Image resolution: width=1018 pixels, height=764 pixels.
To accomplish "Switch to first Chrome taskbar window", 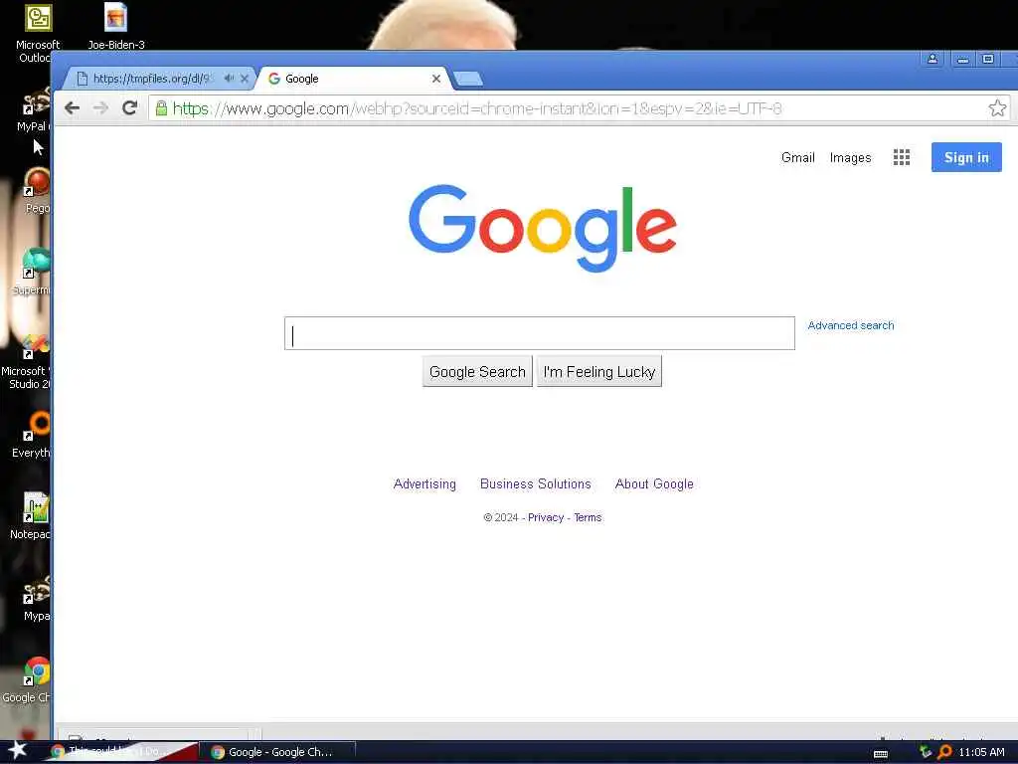I will [123, 752].
